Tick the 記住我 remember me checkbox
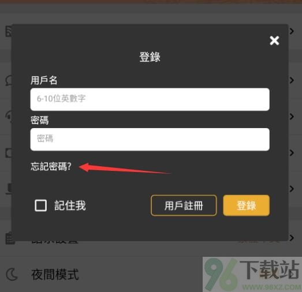The image size is (302, 292). (40, 205)
